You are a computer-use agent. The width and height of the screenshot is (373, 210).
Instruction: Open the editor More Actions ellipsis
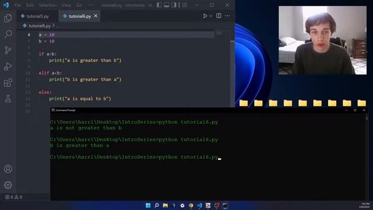227,16
